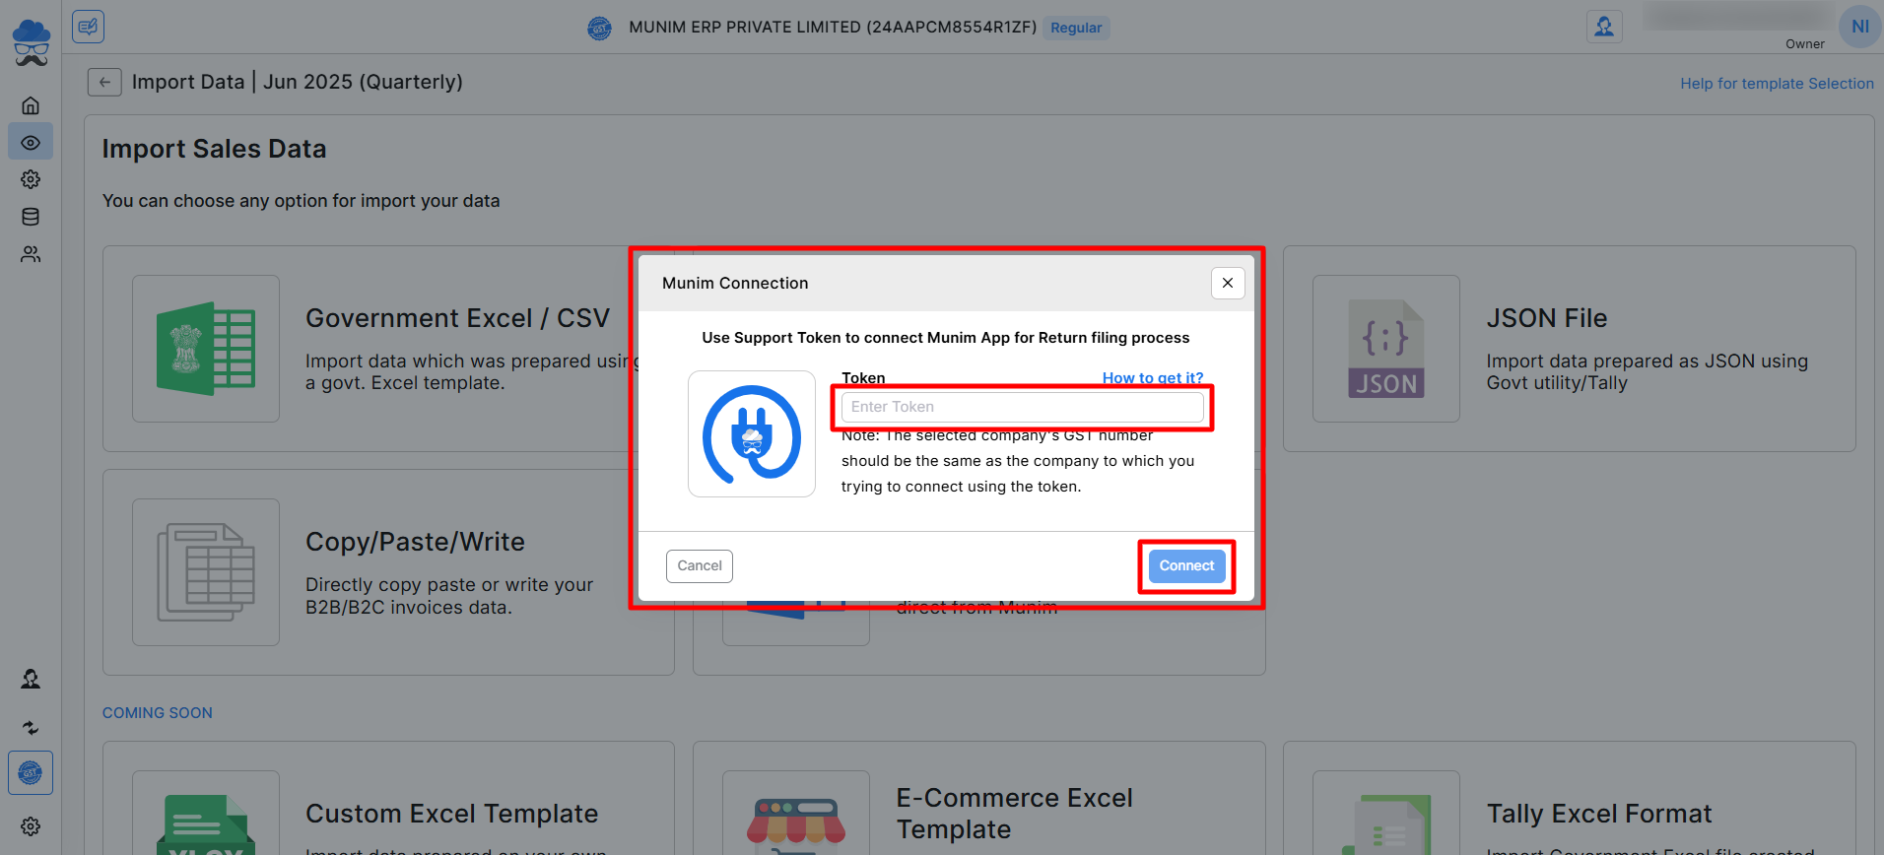Click the Import Data Jun 2025 heading
Screen dimensions: 1884x855
(298, 82)
